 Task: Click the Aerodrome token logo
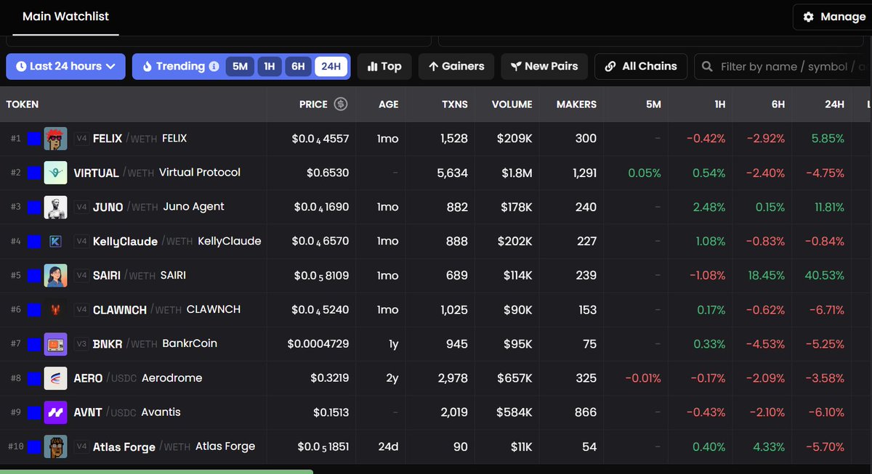(56, 378)
